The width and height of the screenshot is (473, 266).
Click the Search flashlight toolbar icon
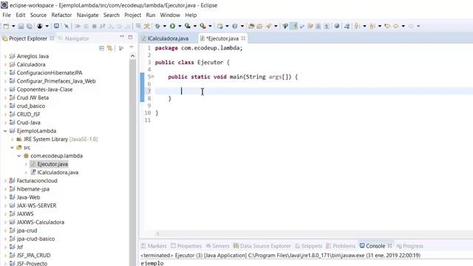click(268, 27)
